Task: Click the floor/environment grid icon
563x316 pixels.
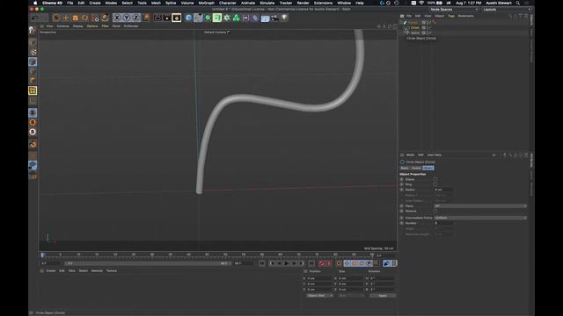Action: 265,18
